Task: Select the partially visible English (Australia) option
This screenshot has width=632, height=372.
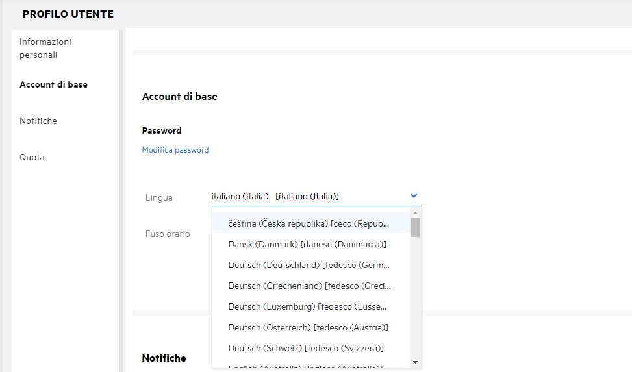Action: pyautogui.click(x=305, y=367)
